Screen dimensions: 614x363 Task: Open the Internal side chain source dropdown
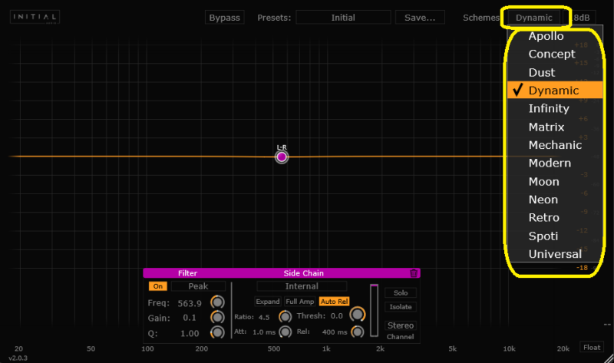coord(301,286)
